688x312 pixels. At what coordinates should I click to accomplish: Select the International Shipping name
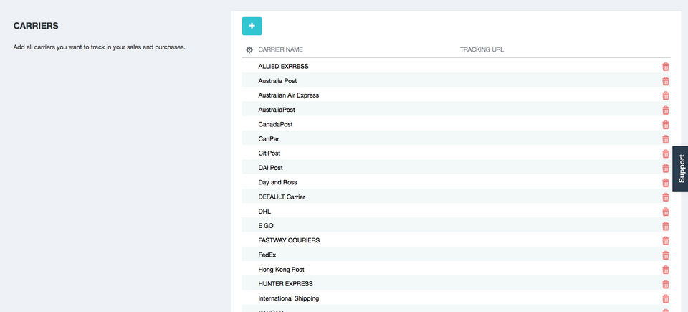point(289,298)
